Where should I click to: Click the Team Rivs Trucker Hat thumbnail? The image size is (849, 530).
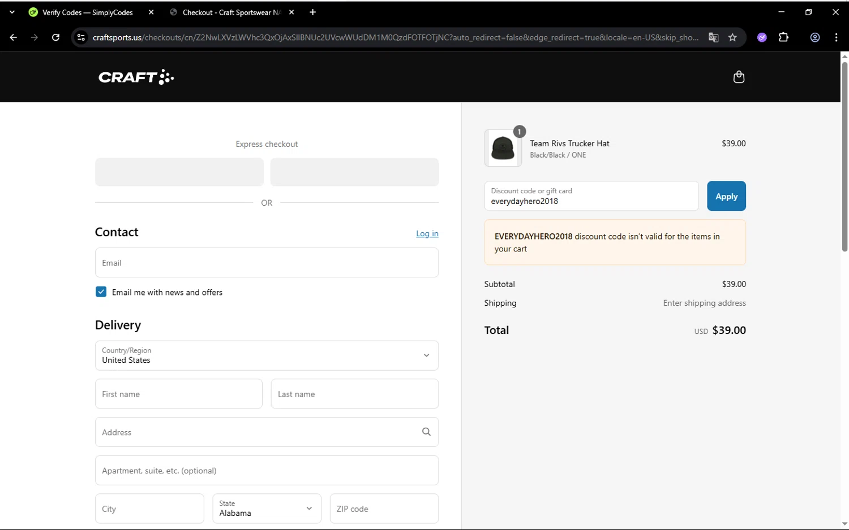tap(503, 148)
